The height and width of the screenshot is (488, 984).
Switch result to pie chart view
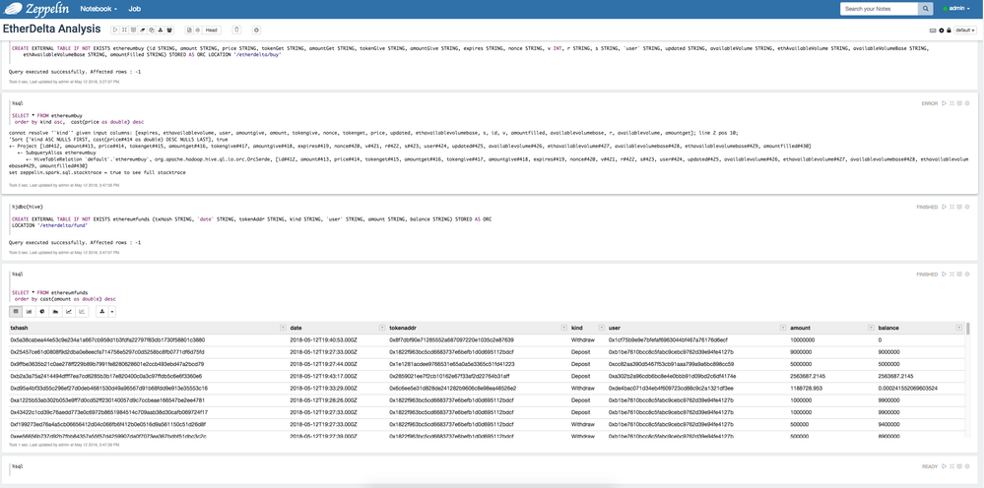click(x=42, y=311)
